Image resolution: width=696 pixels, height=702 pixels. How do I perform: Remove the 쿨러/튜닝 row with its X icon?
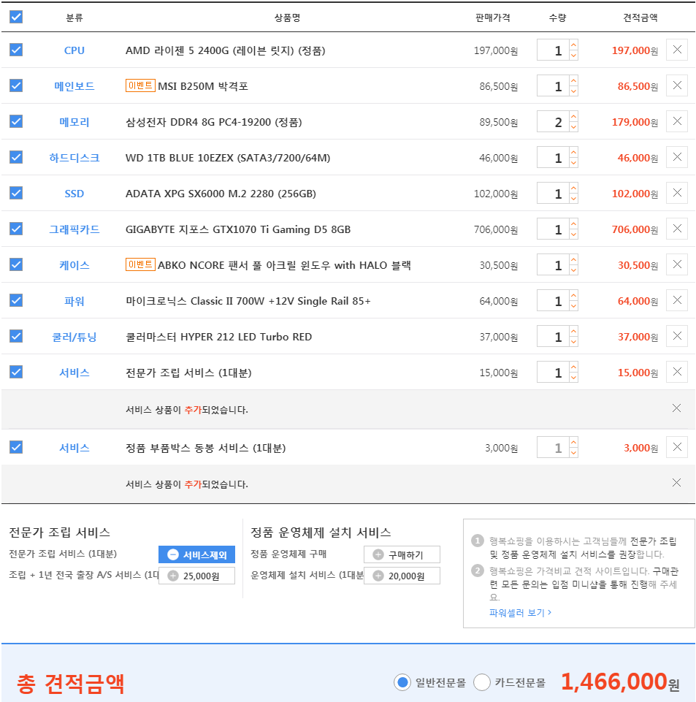pyautogui.click(x=677, y=336)
